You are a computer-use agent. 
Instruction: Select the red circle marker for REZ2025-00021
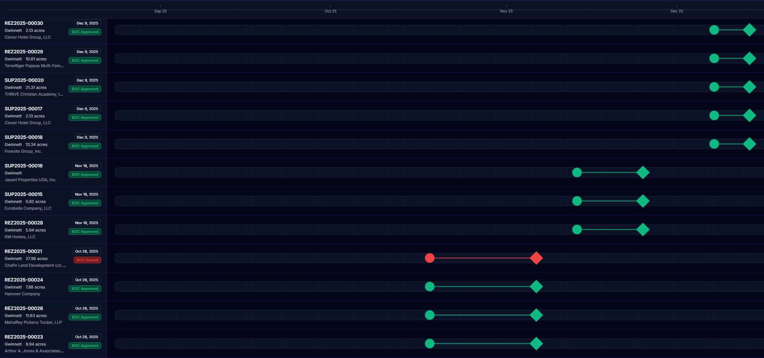(429, 258)
